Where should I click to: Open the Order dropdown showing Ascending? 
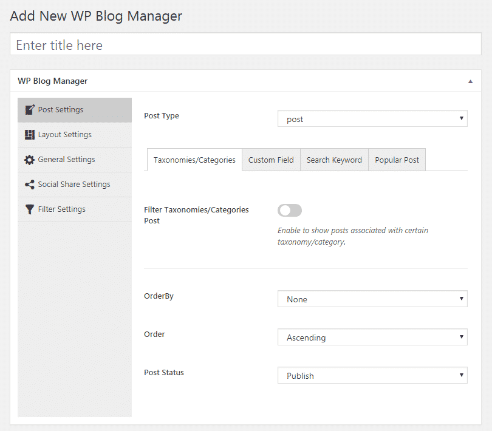372,337
